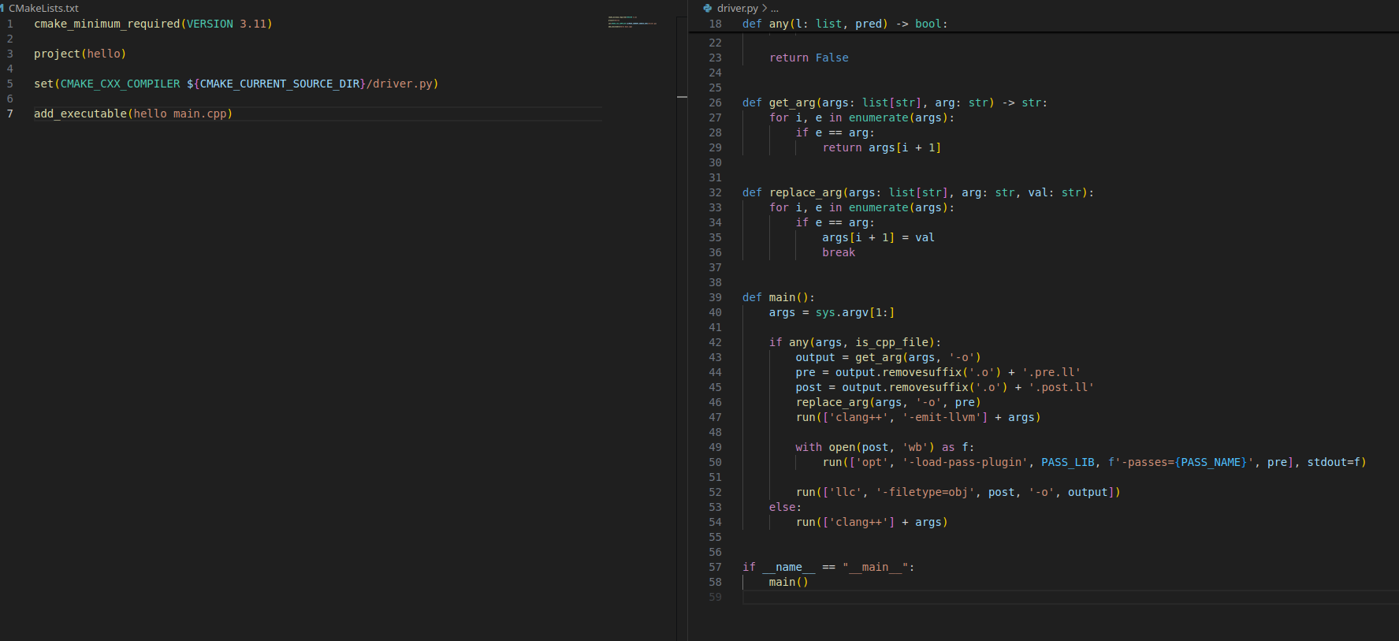Screen dimensions: 1399x641
Task: Click 'return False' on line 23
Action: click(x=809, y=58)
